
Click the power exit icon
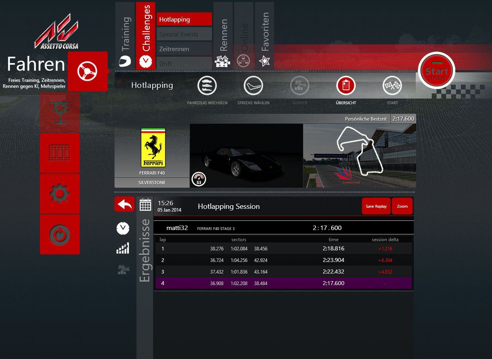point(60,234)
